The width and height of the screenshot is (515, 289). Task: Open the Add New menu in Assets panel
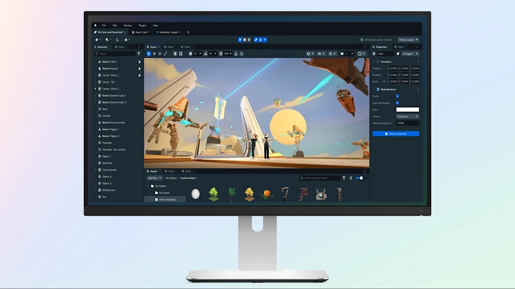(x=154, y=178)
